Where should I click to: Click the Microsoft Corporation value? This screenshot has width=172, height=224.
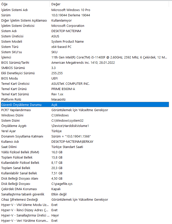point(68,26)
